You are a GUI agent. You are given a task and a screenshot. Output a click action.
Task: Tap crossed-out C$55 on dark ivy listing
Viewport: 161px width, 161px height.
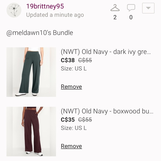point(85,60)
